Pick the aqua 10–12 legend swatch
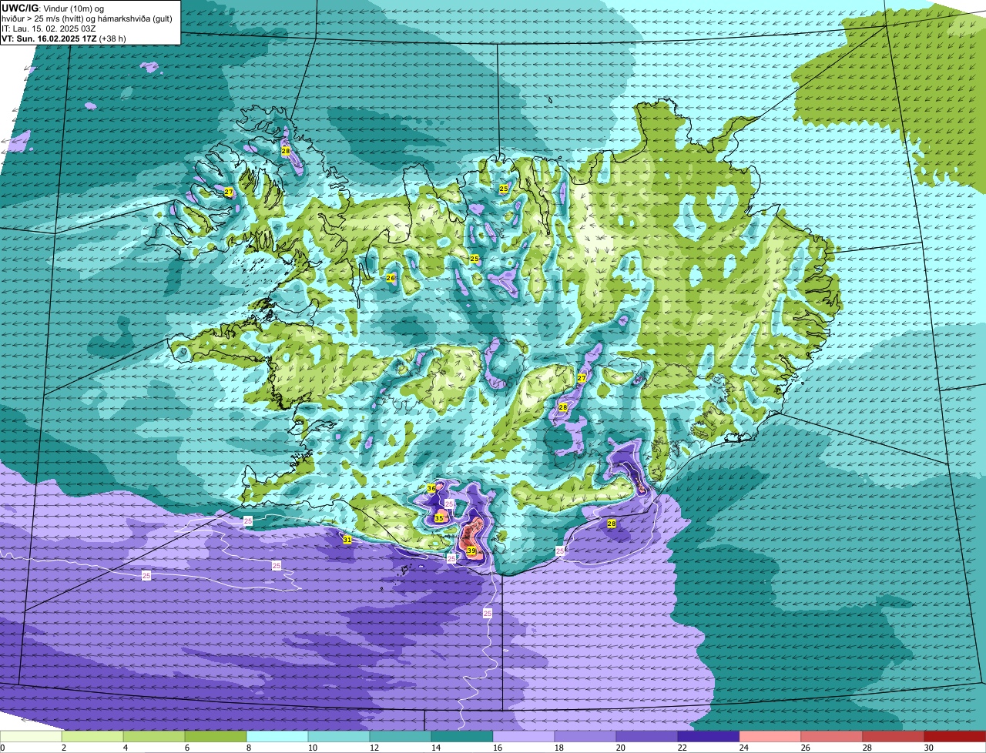This screenshot has height=753, width=986. tap(339, 736)
